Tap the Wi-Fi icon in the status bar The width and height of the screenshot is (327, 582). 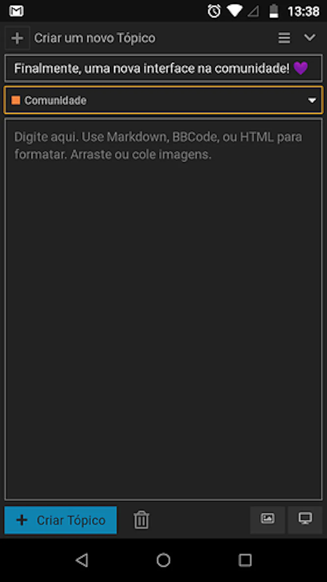(x=234, y=11)
